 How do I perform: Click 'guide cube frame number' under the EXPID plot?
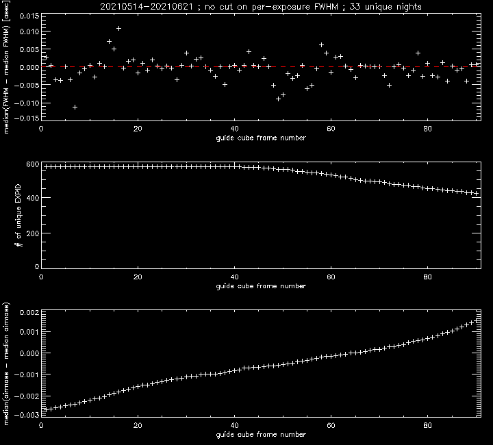click(261, 286)
